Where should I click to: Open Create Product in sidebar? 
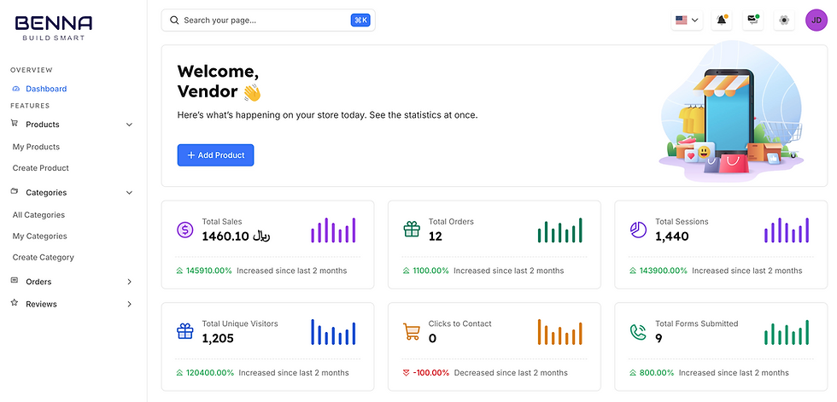tap(41, 168)
